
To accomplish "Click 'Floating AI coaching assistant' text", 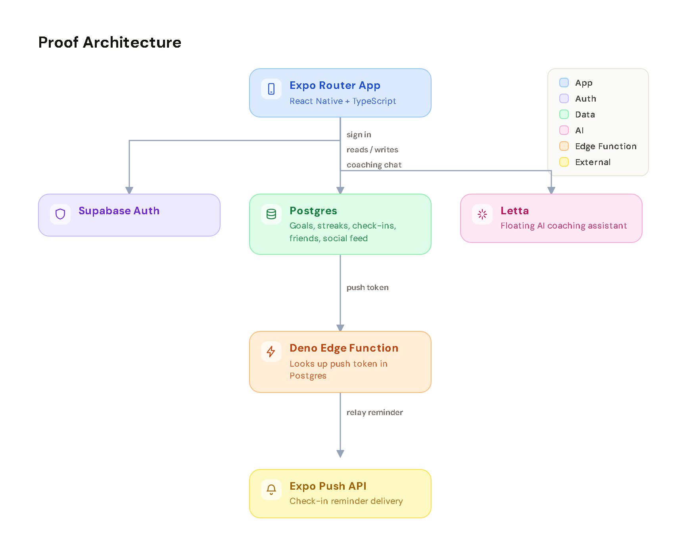I will pyautogui.click(x=564, y=226).
